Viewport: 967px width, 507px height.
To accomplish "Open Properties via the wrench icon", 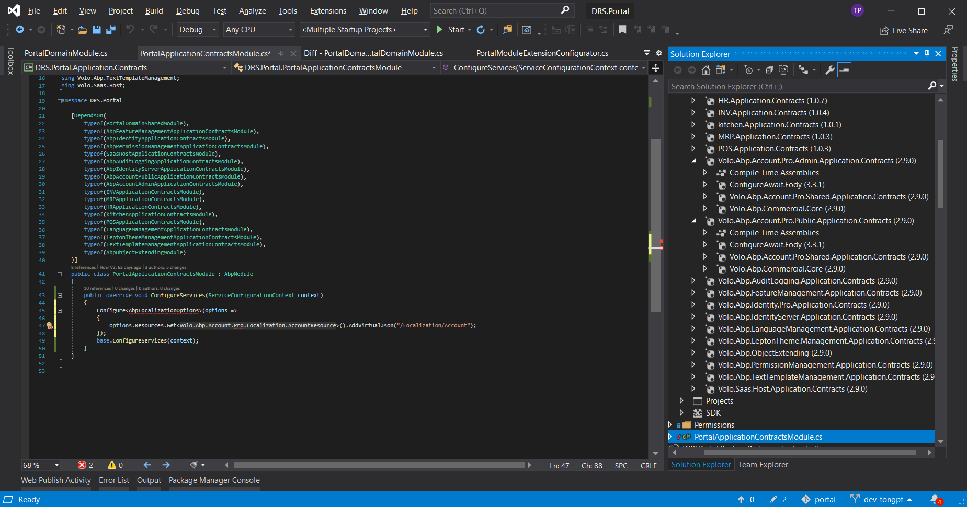I will (829, 70).
